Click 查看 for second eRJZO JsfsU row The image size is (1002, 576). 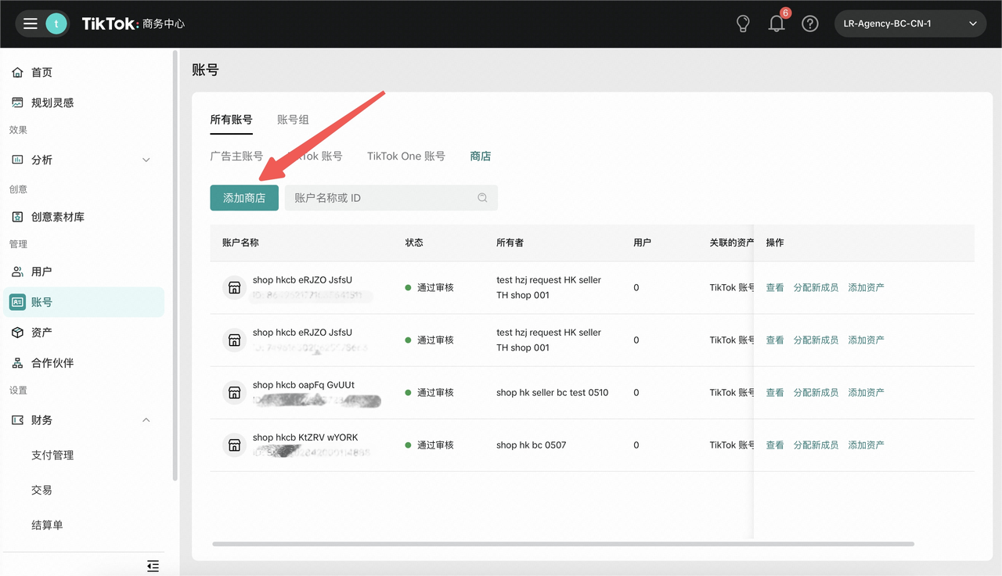pyautogui.click(x=775, y=340)
